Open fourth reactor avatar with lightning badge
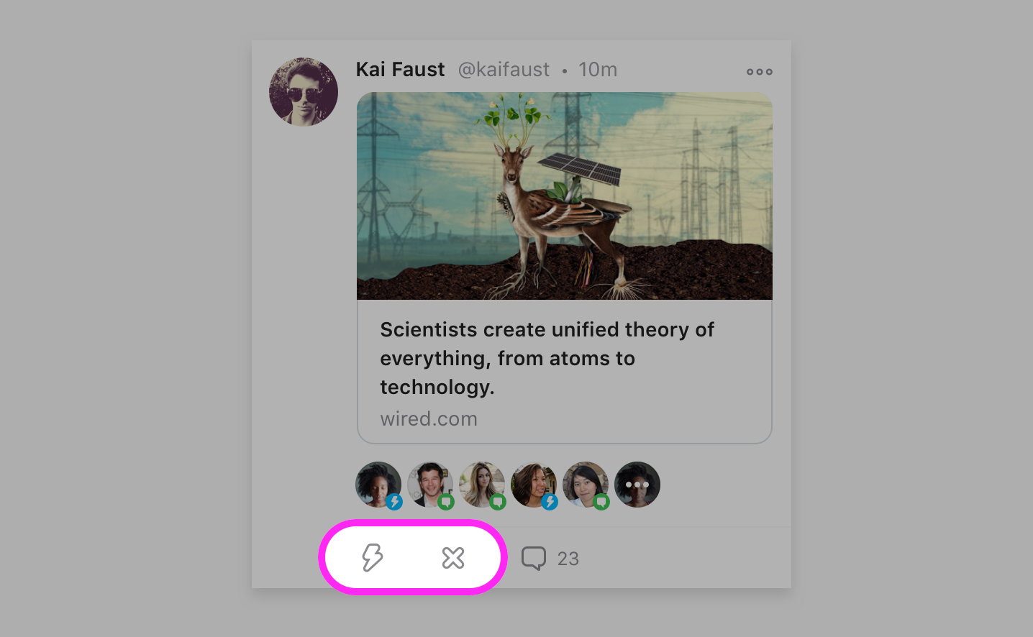 pyautogui.click(x=532, y=482)
